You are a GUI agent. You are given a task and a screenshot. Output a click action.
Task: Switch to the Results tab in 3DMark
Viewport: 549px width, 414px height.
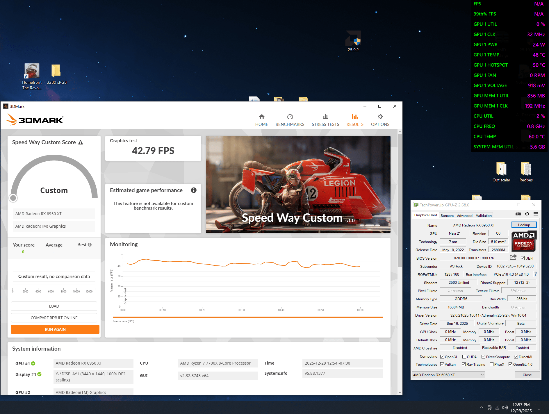pos(355,120)
